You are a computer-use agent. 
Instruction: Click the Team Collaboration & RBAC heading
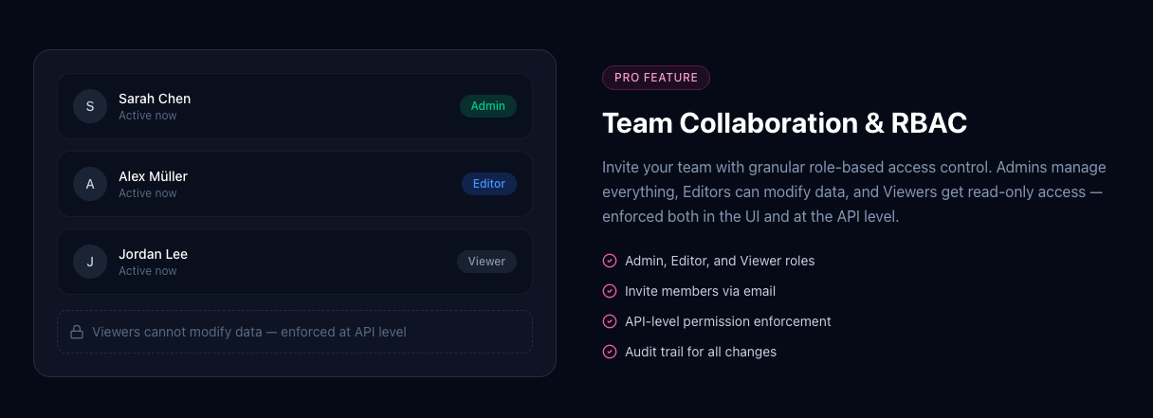784,123
